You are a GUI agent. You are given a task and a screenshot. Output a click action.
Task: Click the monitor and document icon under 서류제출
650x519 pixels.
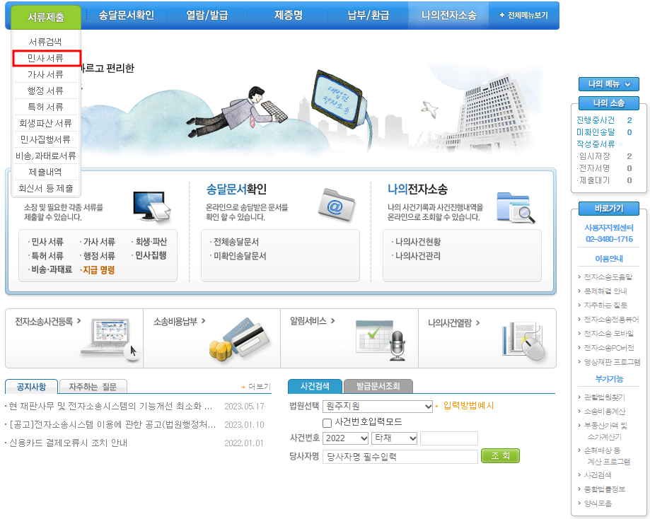coord(152,206)
